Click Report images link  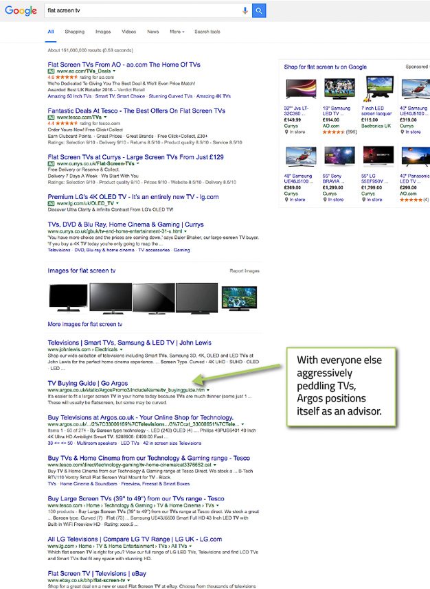(x=245, y=271)
